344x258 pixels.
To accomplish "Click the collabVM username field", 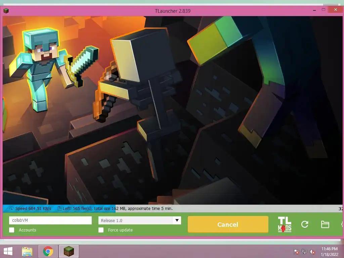I will [50, 220].
